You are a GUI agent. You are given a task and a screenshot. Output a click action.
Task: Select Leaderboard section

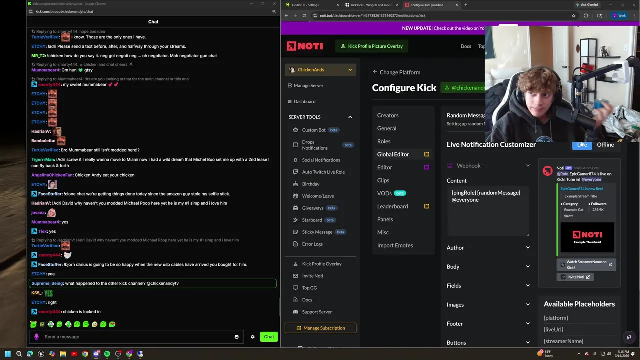pos(403,206)
